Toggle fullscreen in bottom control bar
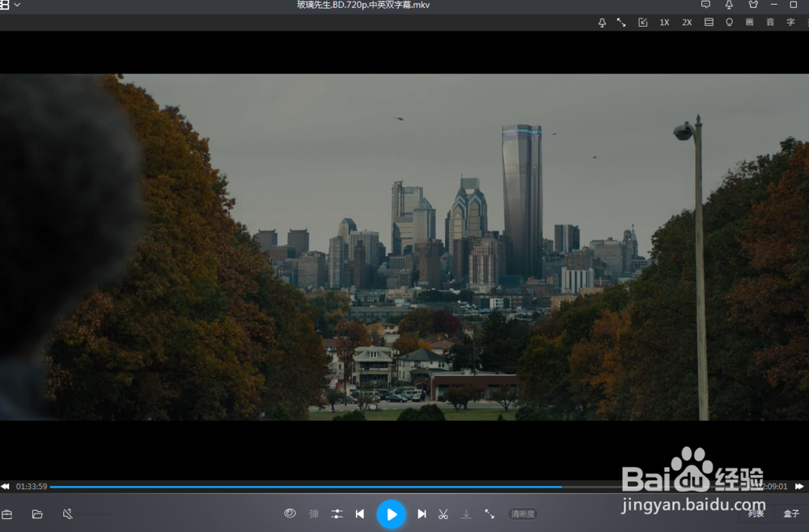 pyautogui.click(x=489, y=514)
